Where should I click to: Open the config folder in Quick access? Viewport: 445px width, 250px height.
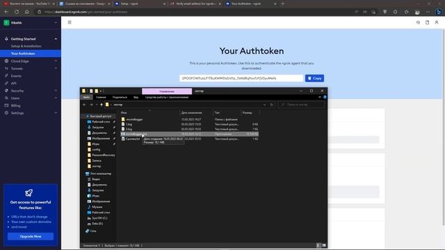(96, 149)
